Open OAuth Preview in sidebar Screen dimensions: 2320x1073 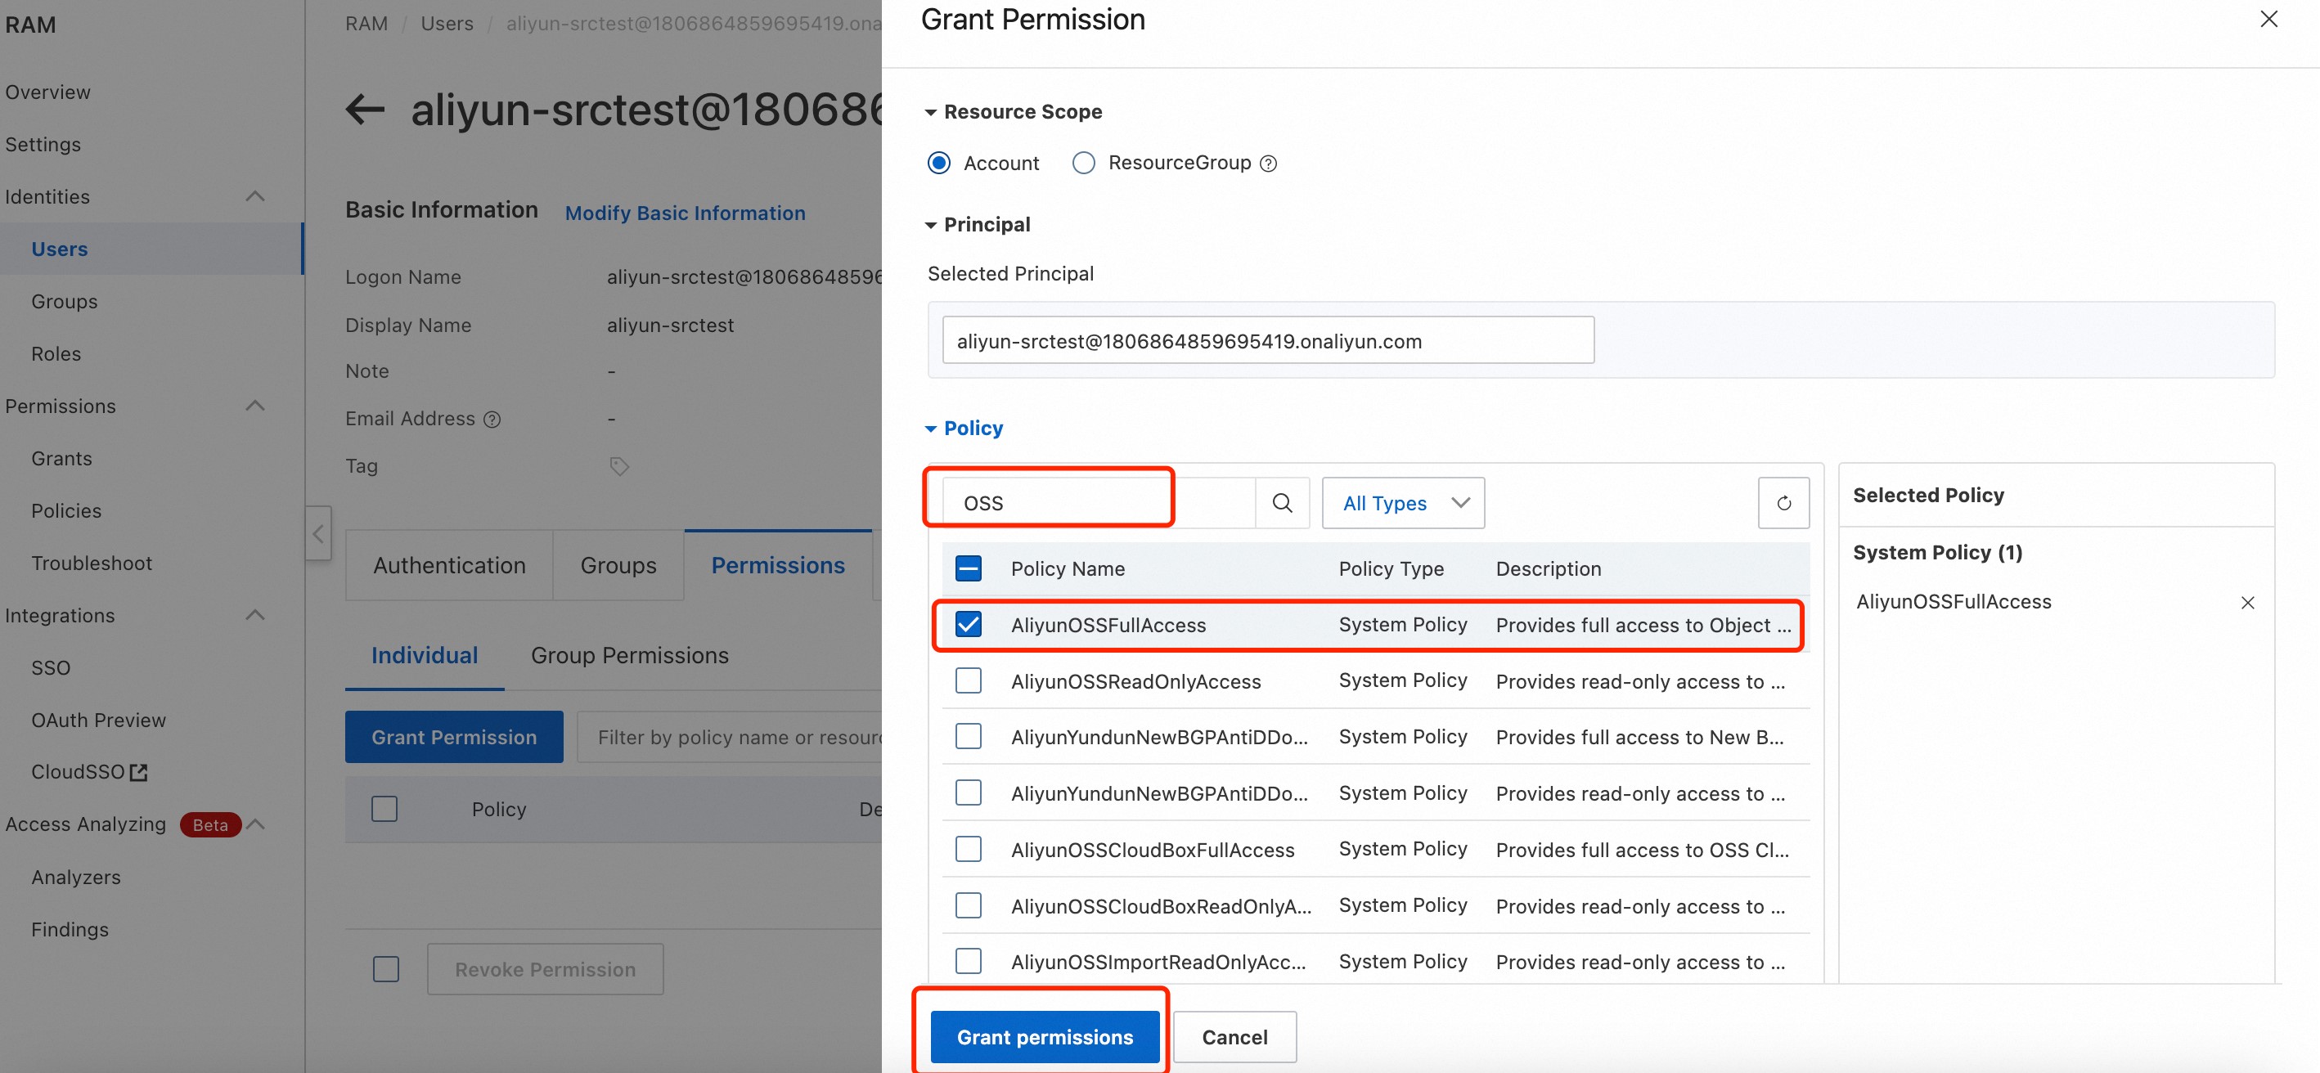99,721
